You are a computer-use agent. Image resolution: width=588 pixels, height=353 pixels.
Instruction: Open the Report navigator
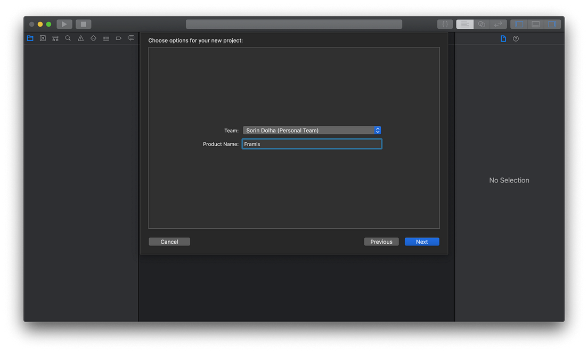132,38
